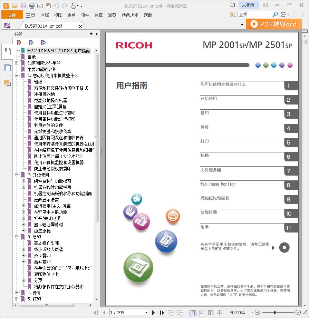Open the 帮助 ribbon tab
This screenshot has height=318, width=309.
point(148,15)
